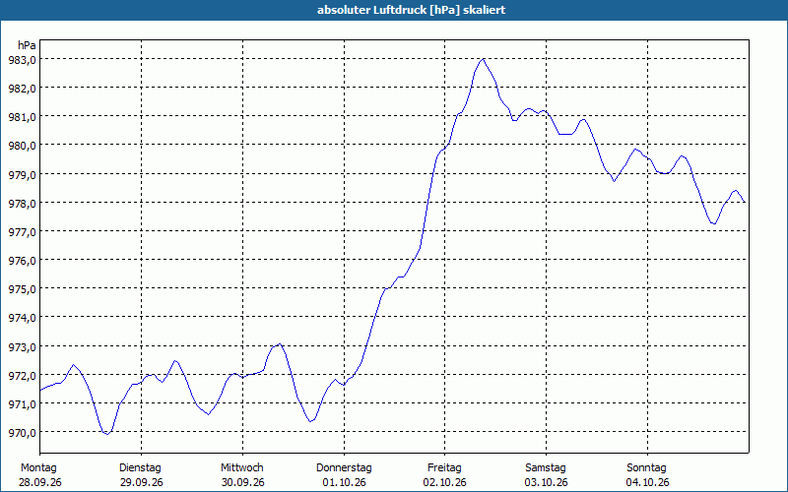
Task: Click the 'Sonntag' day label
Action: coord(646,468)
